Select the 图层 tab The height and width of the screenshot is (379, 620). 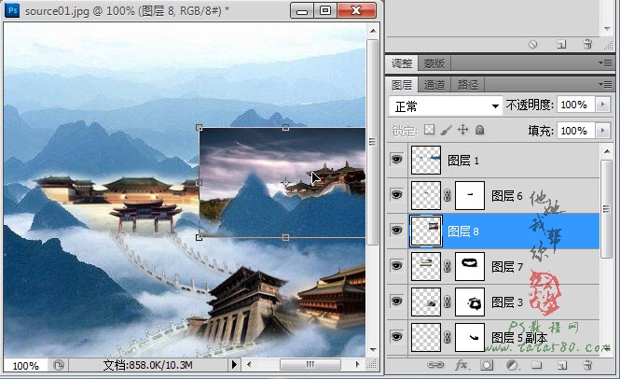[x=402, y=85]
